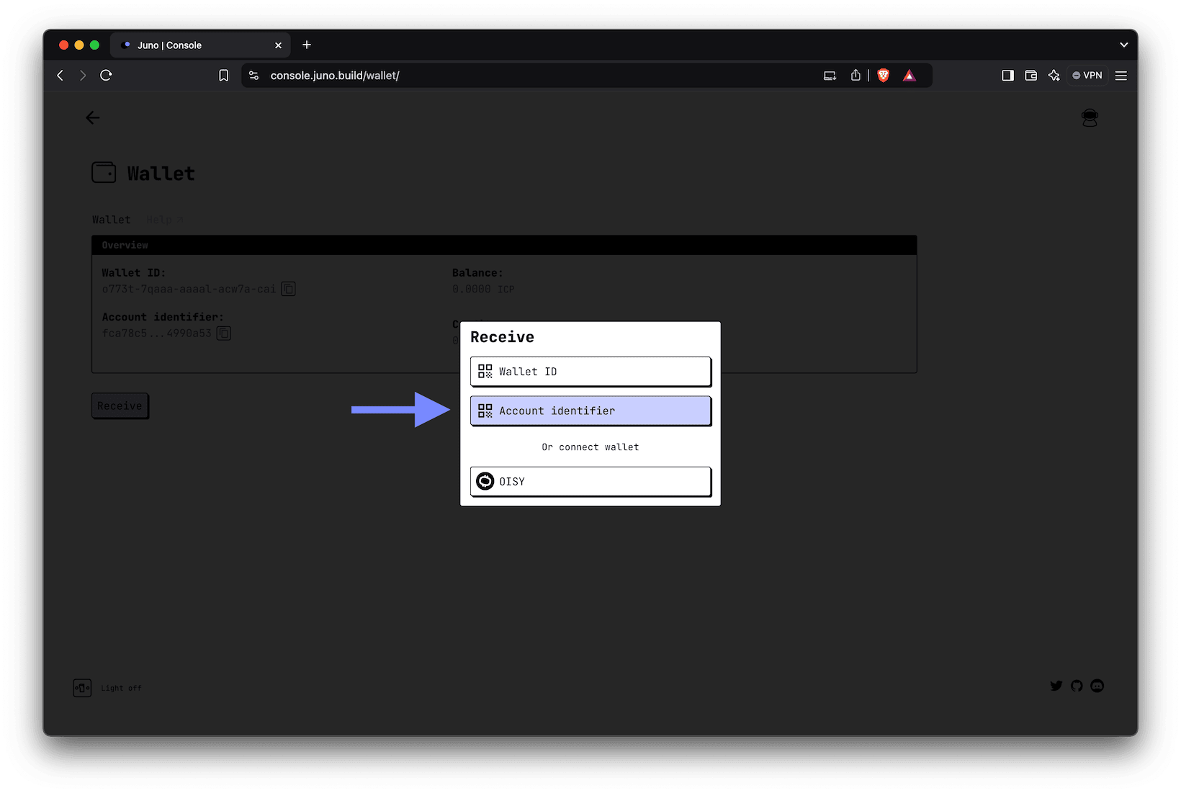Viewport: 1181px width, 793px height.
Task: Open the Brave Wallet icon
Action: tap(1030, 75)
